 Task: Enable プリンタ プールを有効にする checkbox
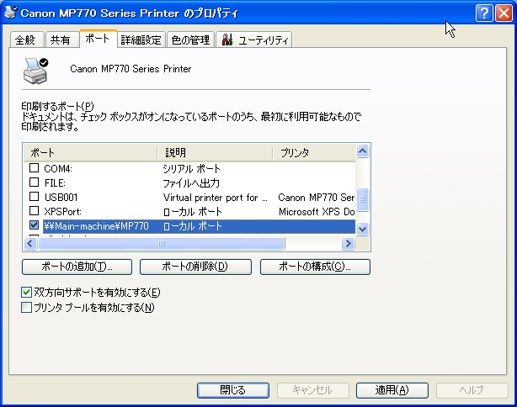[26, 308]
